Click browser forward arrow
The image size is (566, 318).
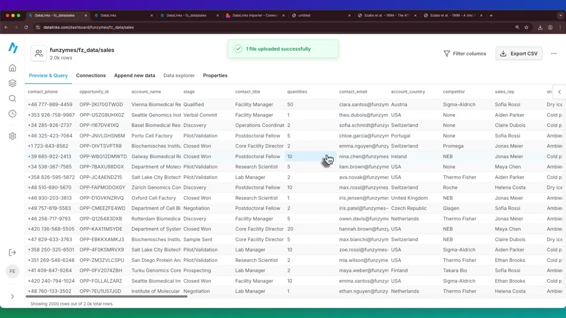pos(16,27)
